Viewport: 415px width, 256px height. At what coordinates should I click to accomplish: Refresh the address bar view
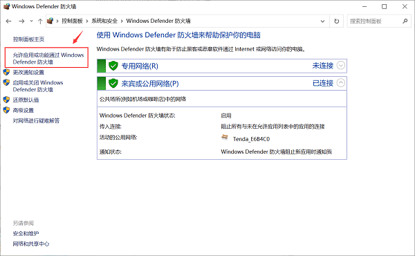336,21
